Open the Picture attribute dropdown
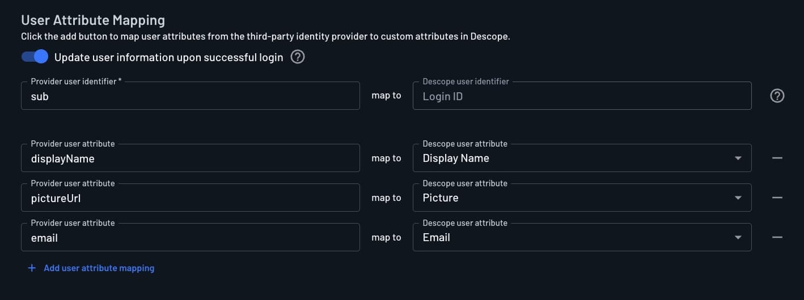 click(738, 198)
